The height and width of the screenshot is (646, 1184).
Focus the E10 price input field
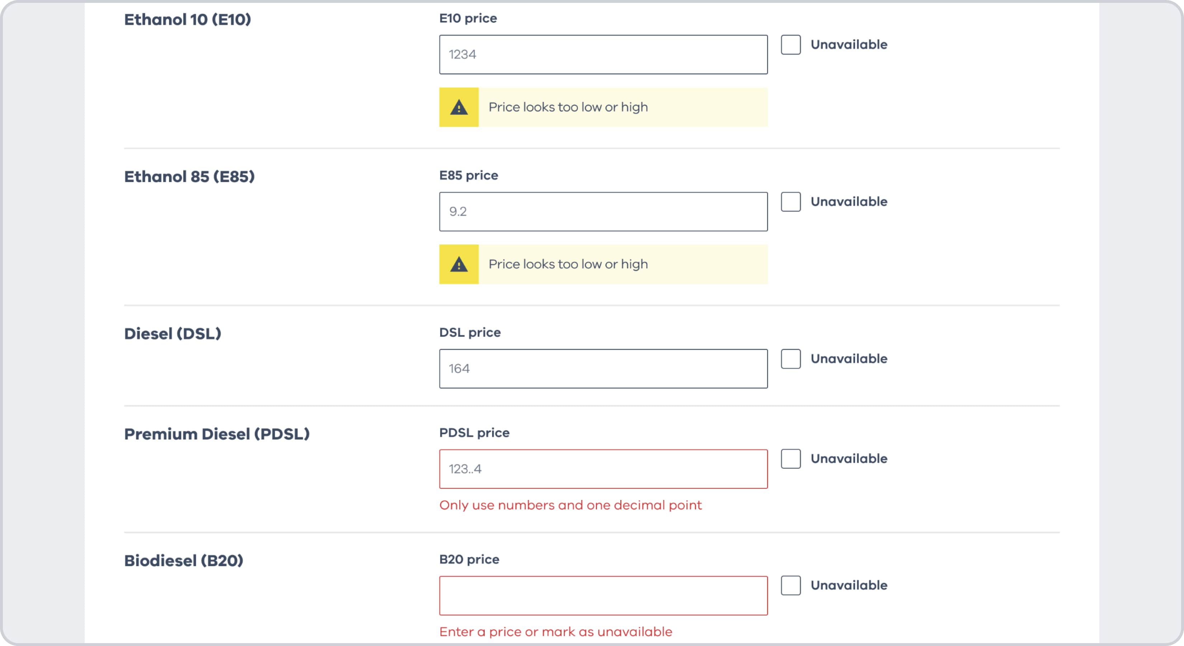click(603, 55)
